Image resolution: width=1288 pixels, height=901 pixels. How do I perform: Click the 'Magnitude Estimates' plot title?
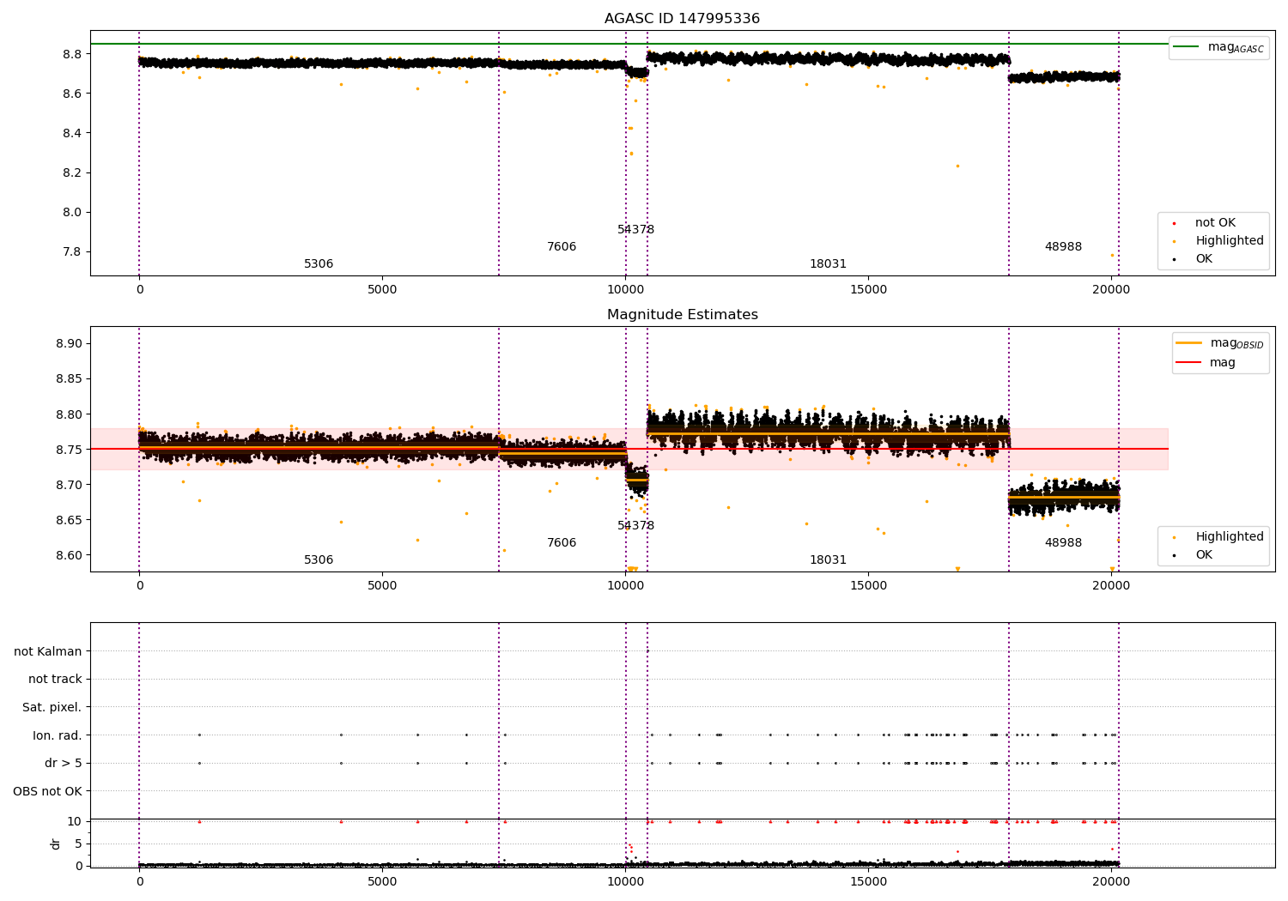(682, 315)
